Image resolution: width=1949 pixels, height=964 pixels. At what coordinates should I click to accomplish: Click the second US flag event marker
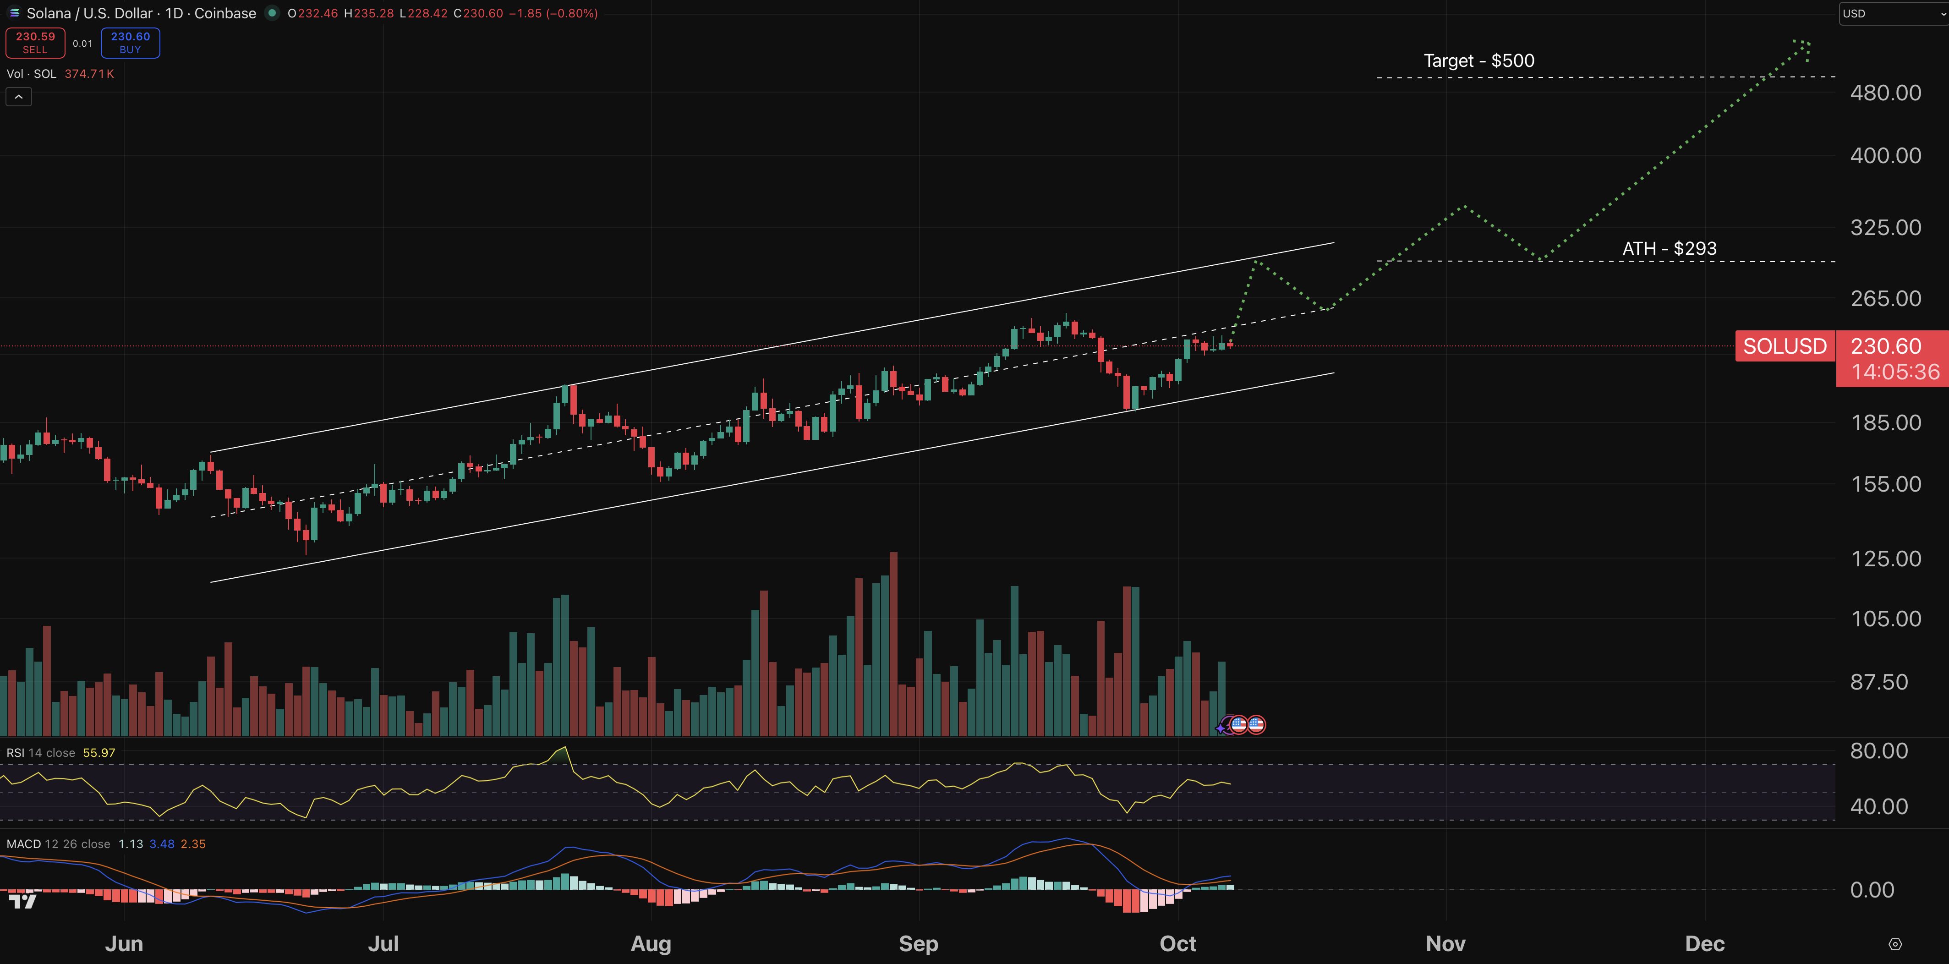click(1257, 725)
